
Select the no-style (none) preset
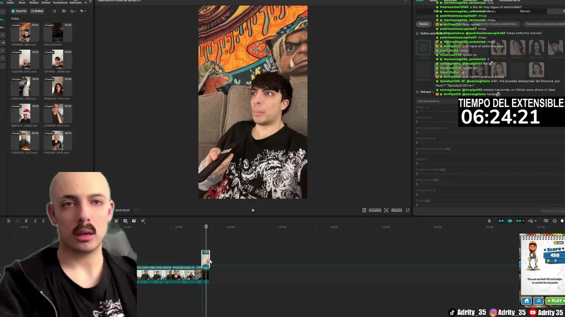[423, 48]
